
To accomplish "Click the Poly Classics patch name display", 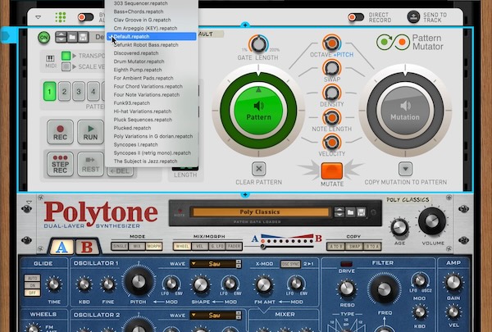I will click(260, 212).
